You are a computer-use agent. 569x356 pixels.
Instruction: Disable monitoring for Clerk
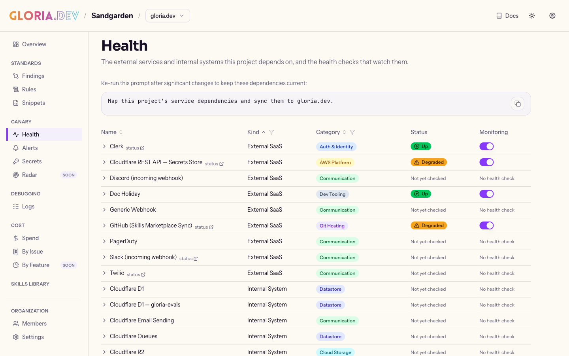click(x=487, y=146)
